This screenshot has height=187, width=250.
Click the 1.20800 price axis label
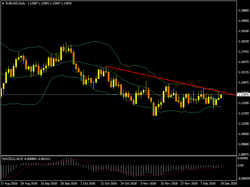pos(243,11)
